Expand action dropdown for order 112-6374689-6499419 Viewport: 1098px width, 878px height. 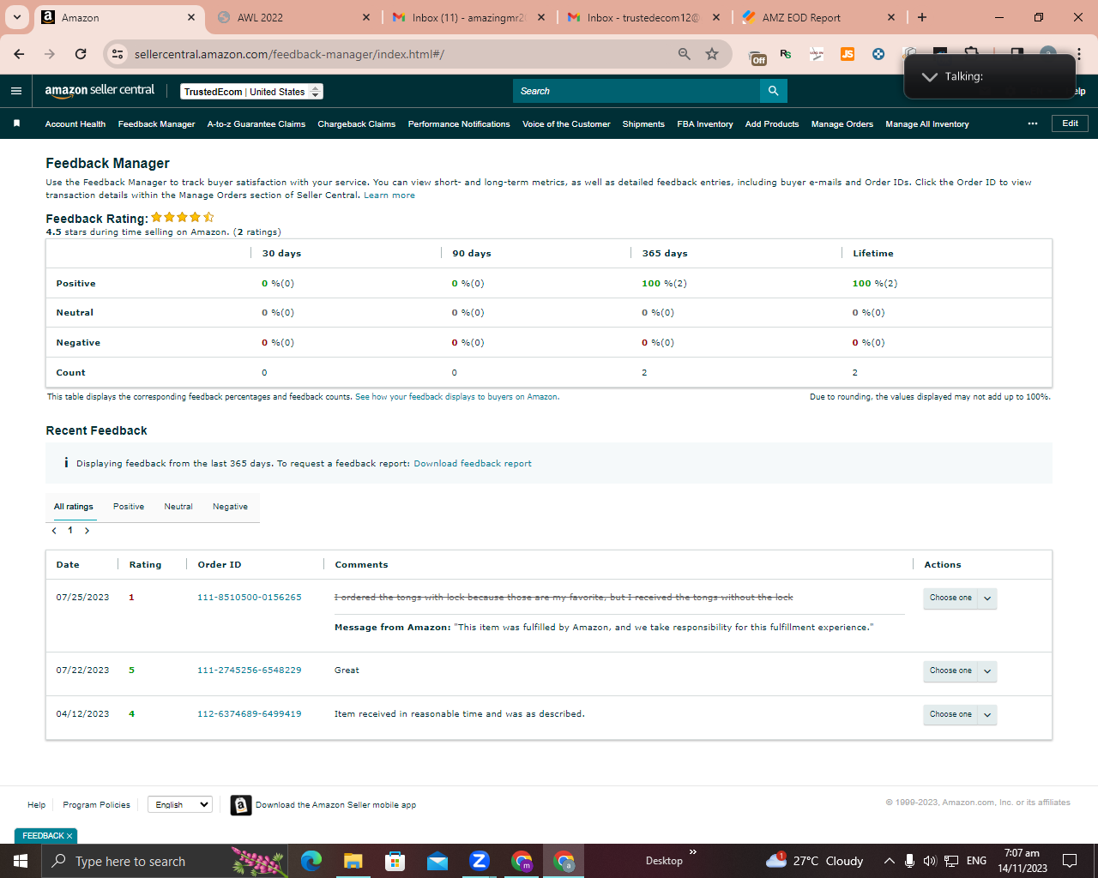(x=987, y=715)
